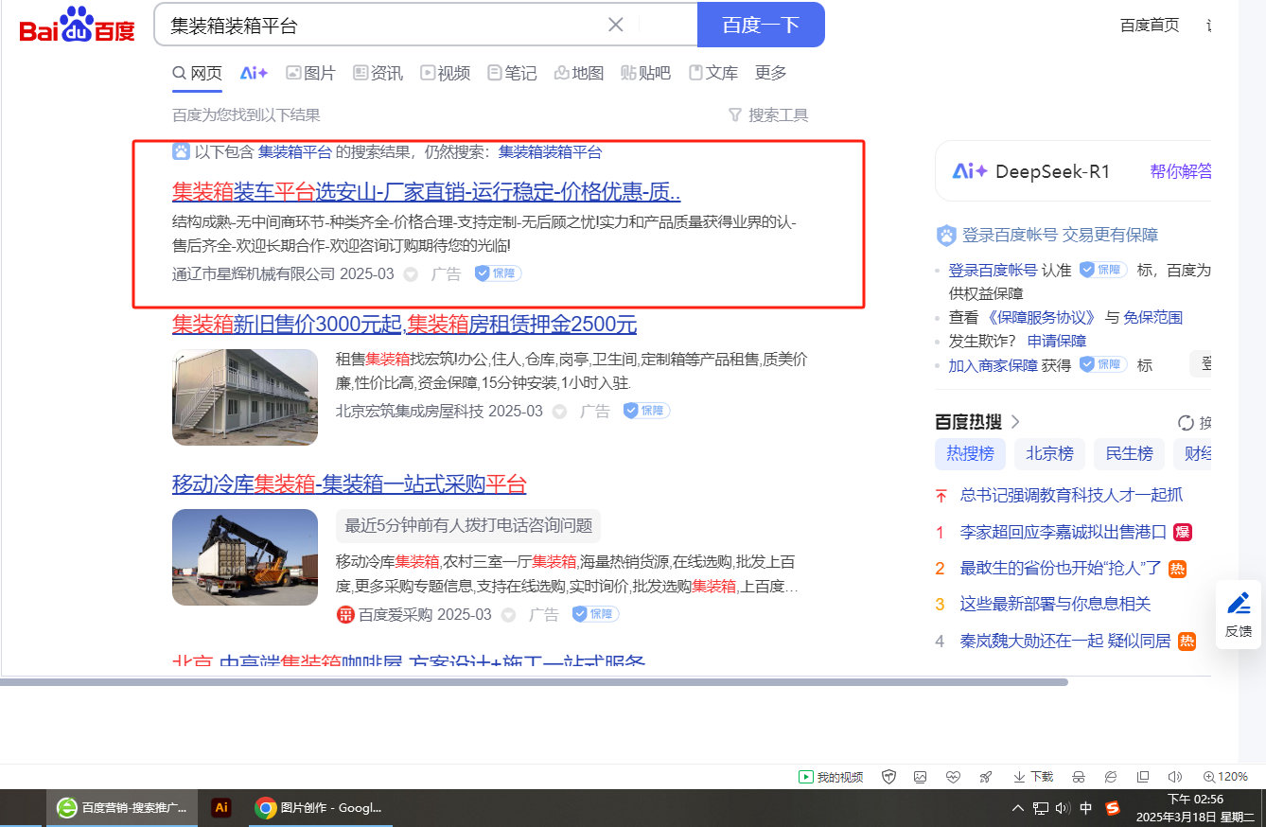
Task: Open the Ai+ search tab
Action: [254, 73]
